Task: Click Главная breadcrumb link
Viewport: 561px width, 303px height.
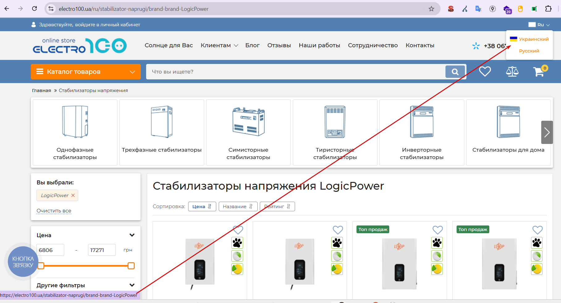Action: pos(41,90)
